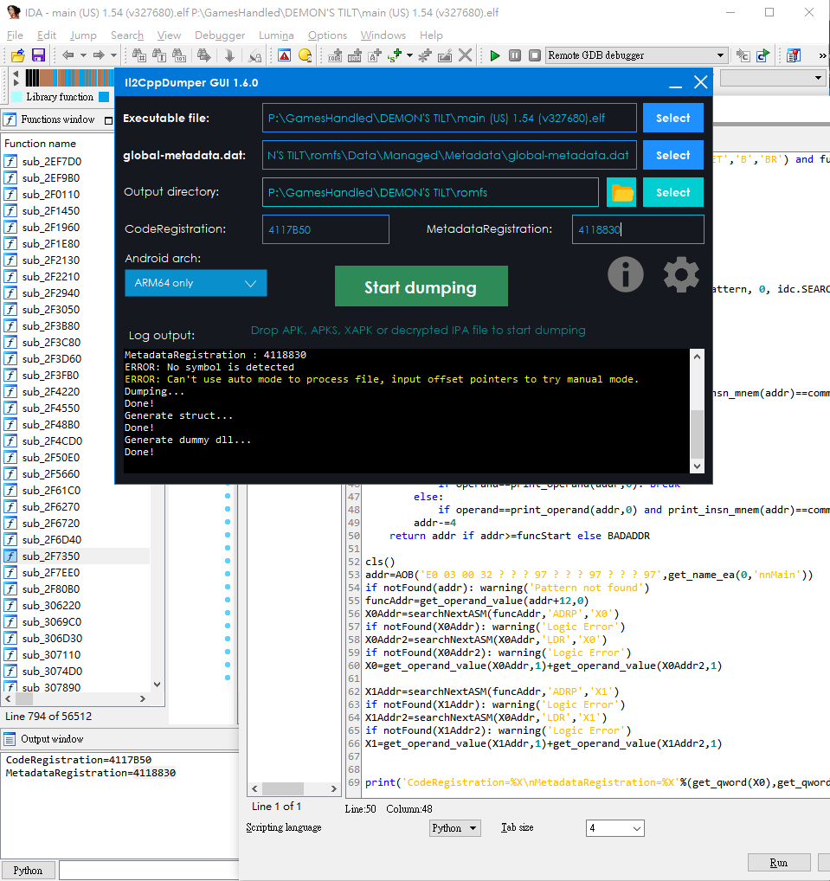Click the Start dumping button

tap(421, 286)
